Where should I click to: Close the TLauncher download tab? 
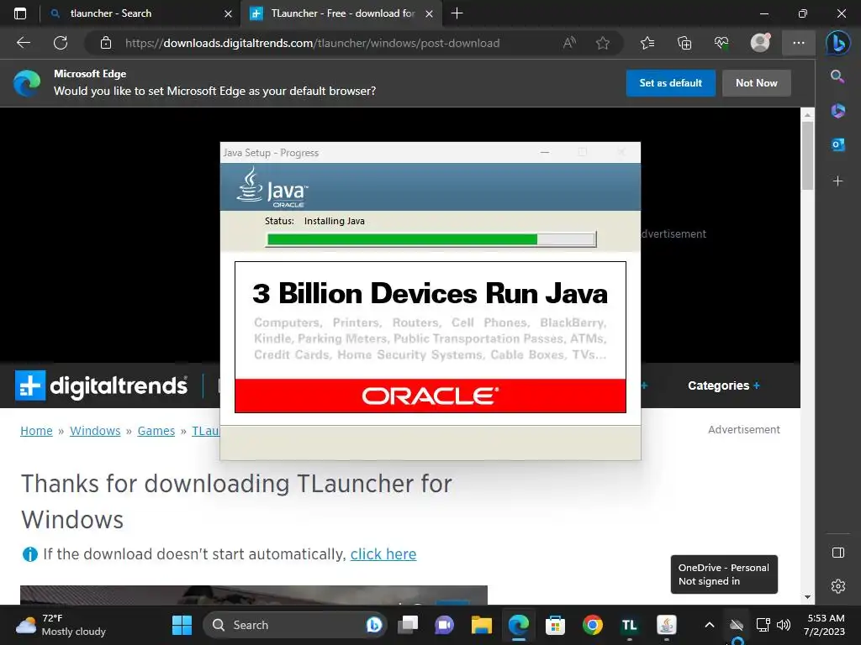[x=430, y=13]
